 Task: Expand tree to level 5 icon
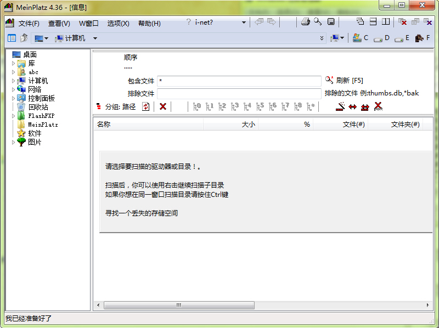[x=260, y=106]
